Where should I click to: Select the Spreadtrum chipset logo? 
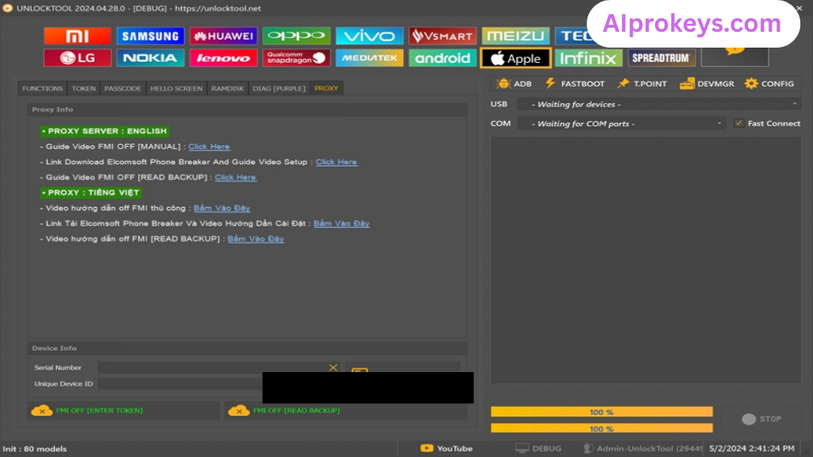coord(661,58)
